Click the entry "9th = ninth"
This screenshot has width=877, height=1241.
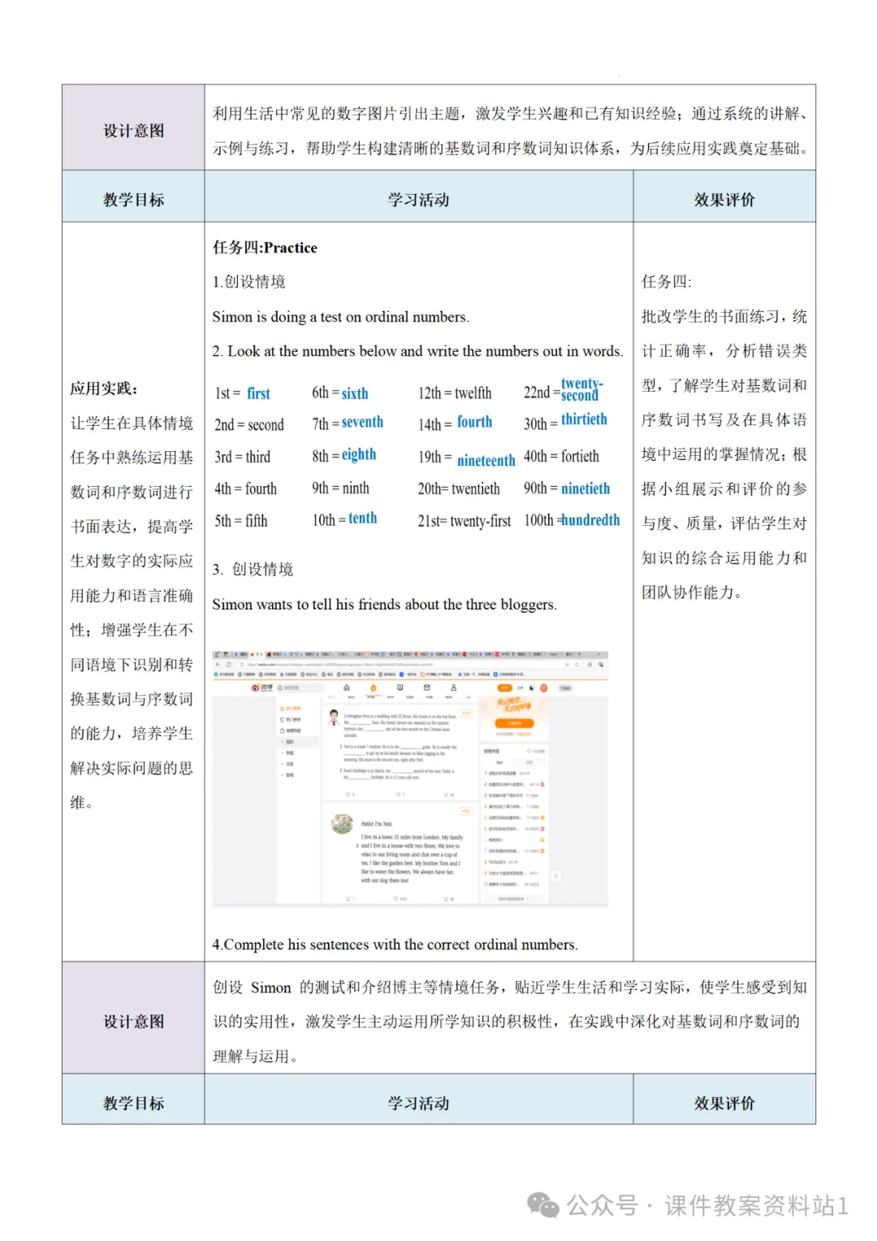(x=341, y=488)
